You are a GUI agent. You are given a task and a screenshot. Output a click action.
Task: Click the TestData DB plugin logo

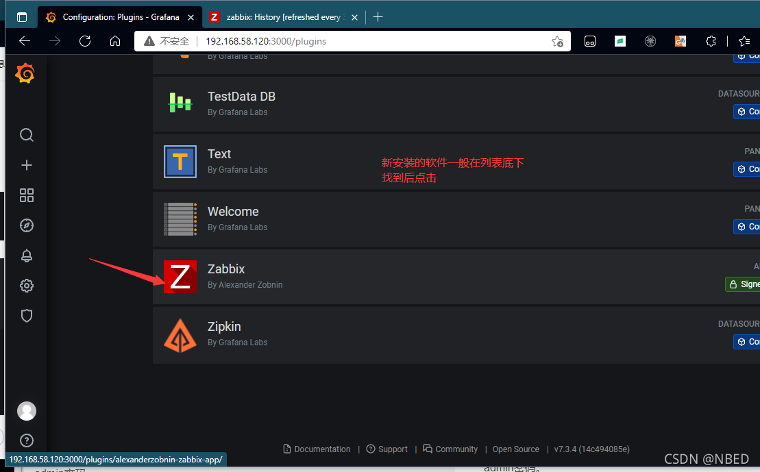coord(180,103)
